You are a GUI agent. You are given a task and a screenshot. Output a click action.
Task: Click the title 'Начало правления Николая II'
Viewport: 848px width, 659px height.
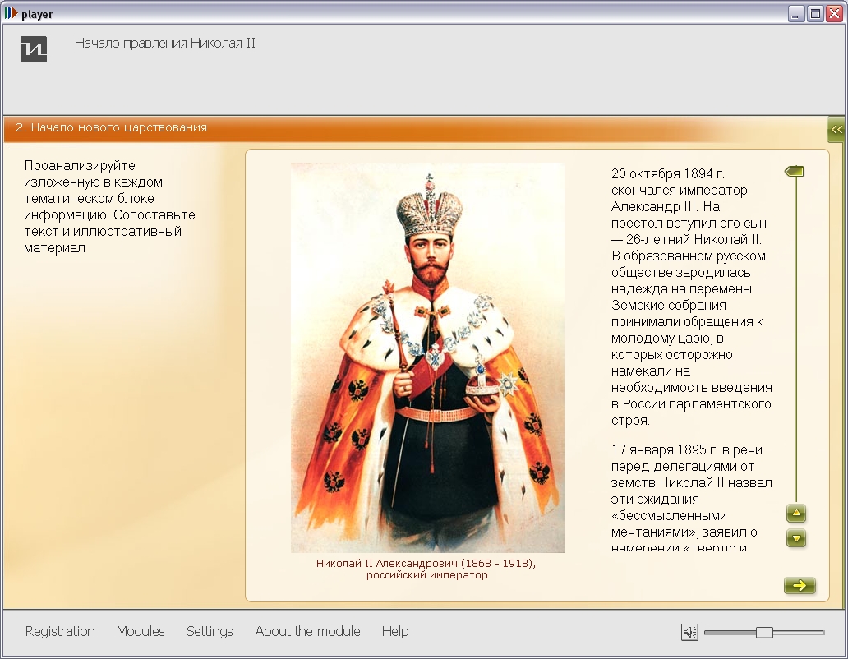[165, 44]
